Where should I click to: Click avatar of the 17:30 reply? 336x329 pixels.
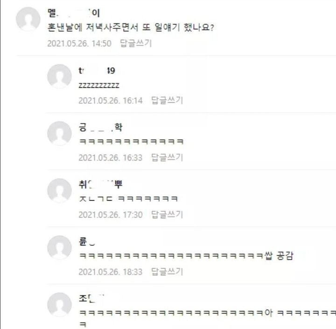(x=59, y=190)
